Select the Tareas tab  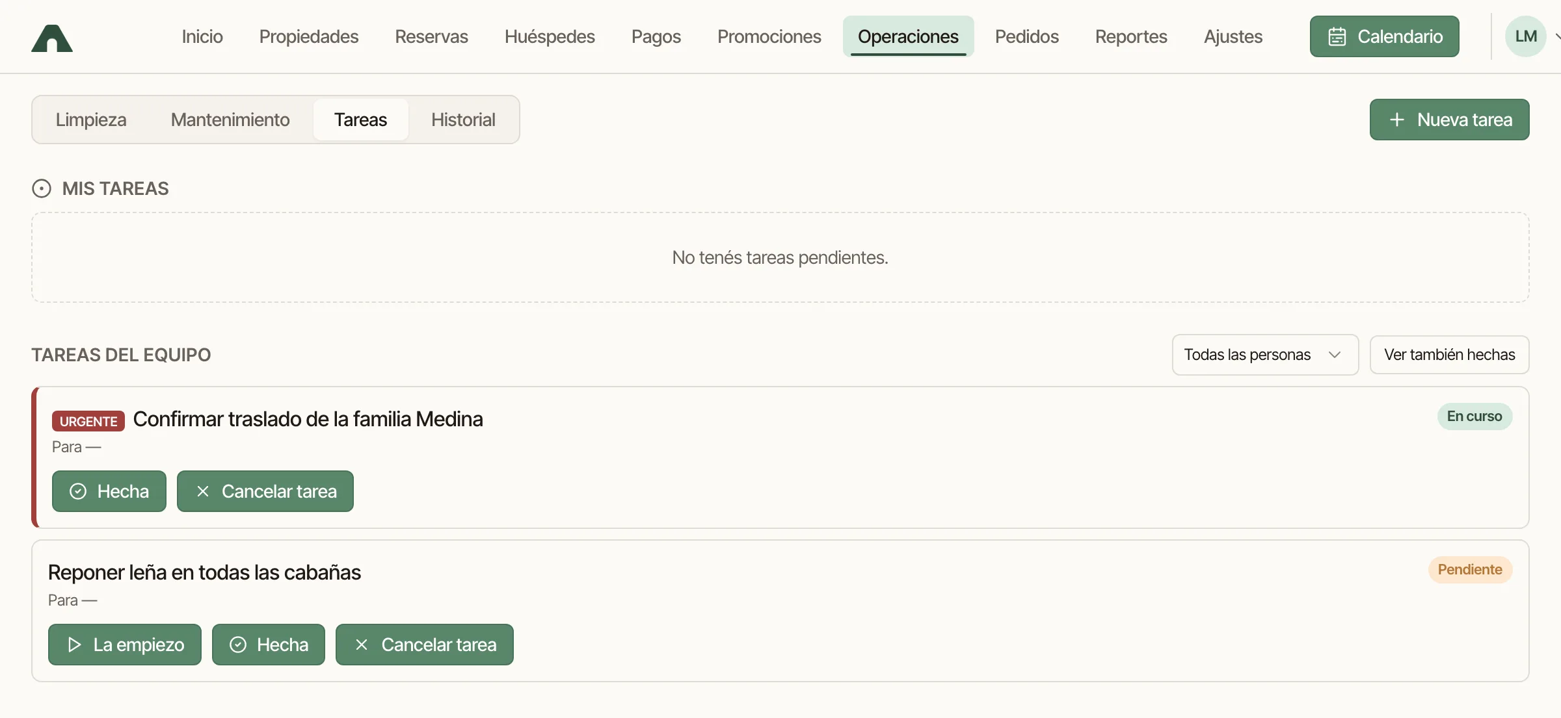360,120
